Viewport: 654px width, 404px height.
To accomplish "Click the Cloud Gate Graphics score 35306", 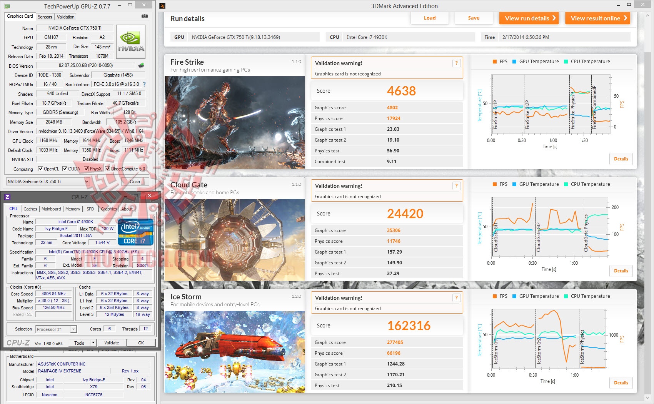I will (x=394, y=230).
